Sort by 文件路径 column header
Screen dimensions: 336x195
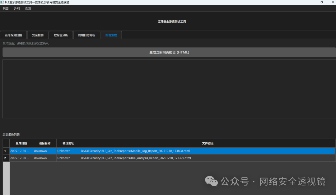tap(208, 143)
